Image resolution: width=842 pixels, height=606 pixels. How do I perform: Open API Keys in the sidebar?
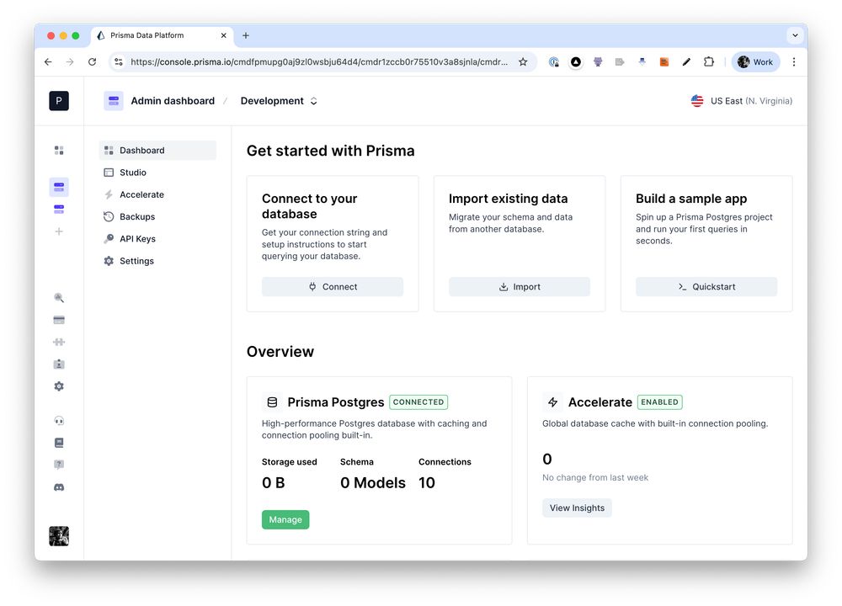click(158, 239)
